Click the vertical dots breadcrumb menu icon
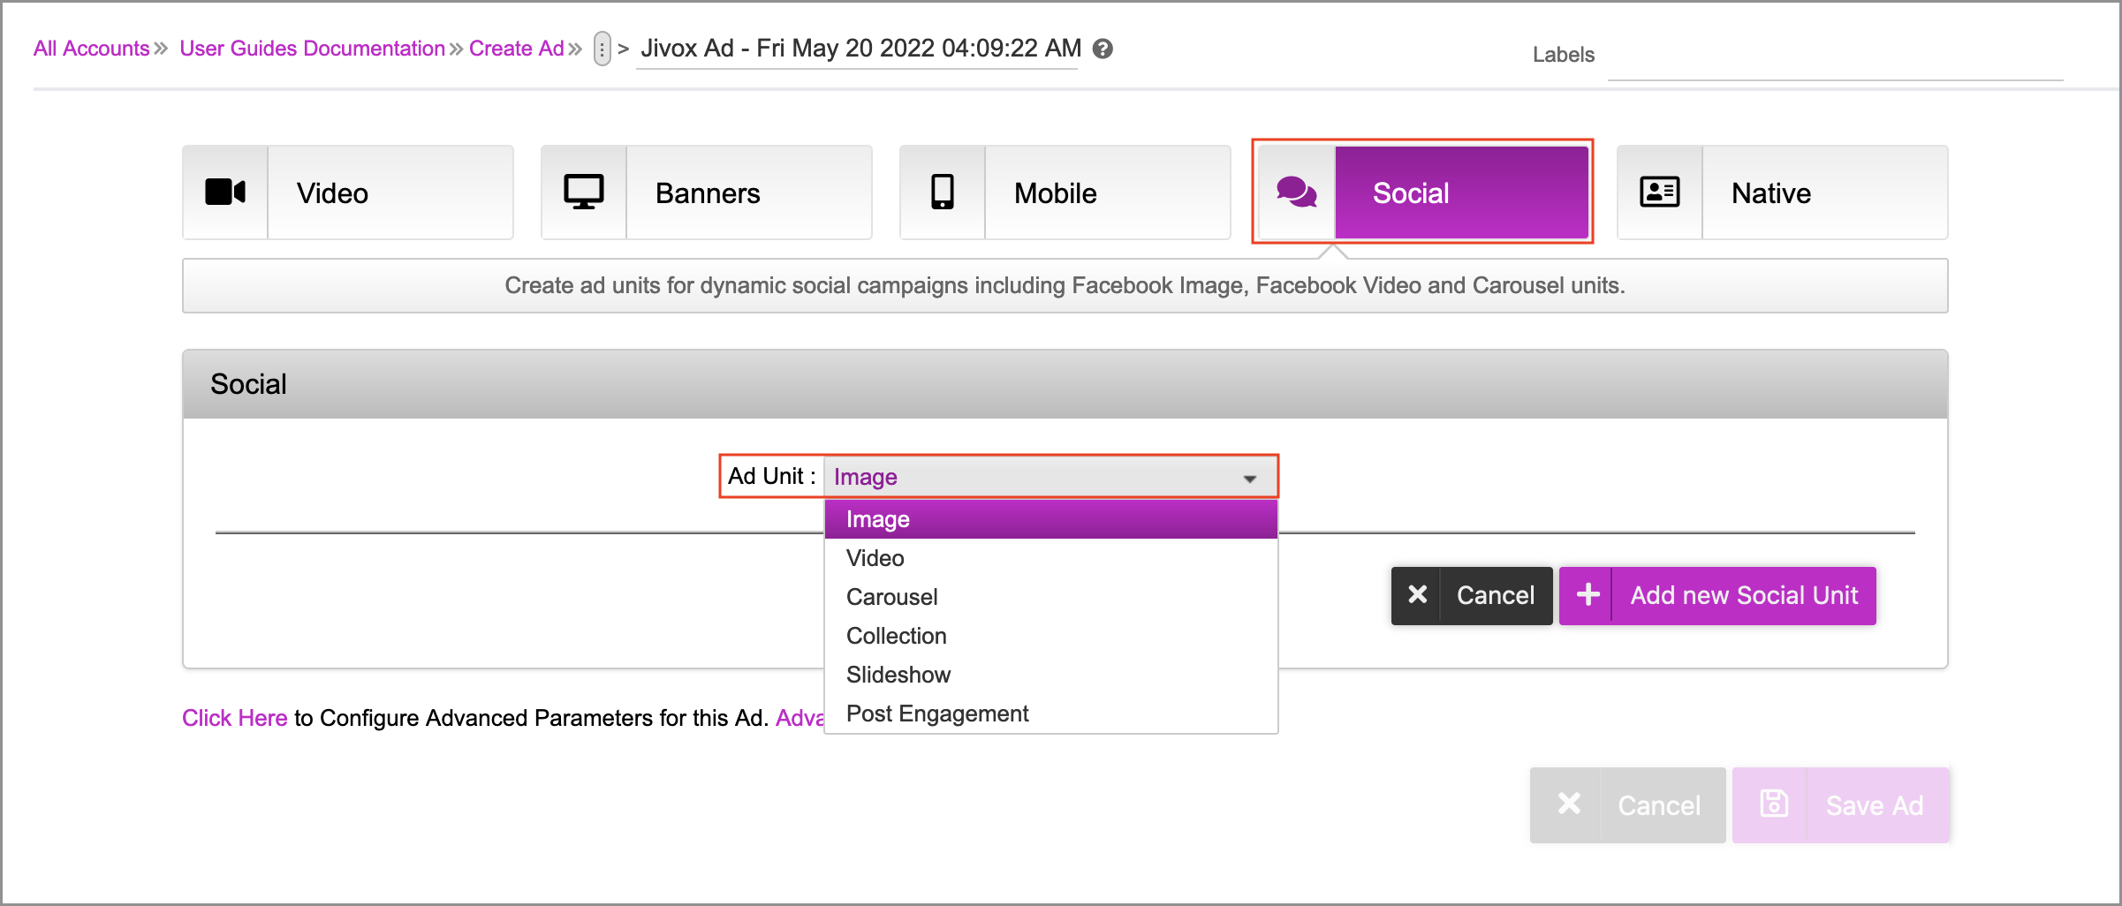2122x906 pixels. [602, 49]
